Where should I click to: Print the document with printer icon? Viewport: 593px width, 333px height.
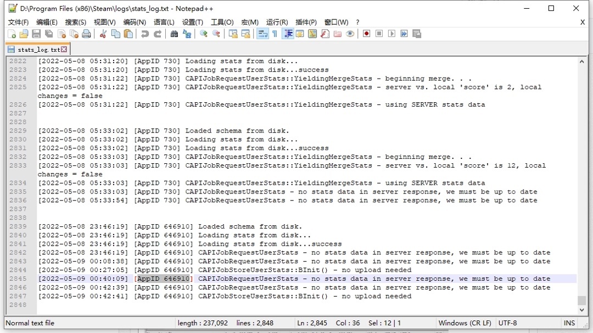pos(87,34)
